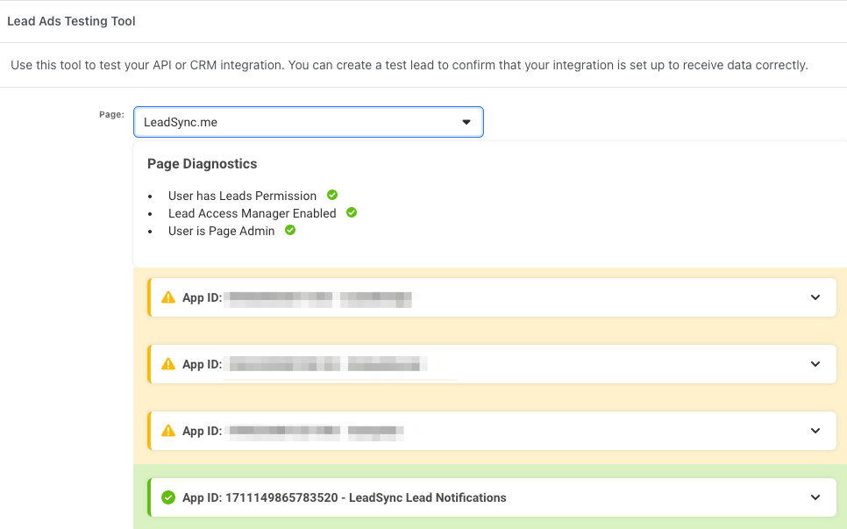Click the green checkmark next to User has Leads Permission
847x529 pixels.
[x=331, y=195]
